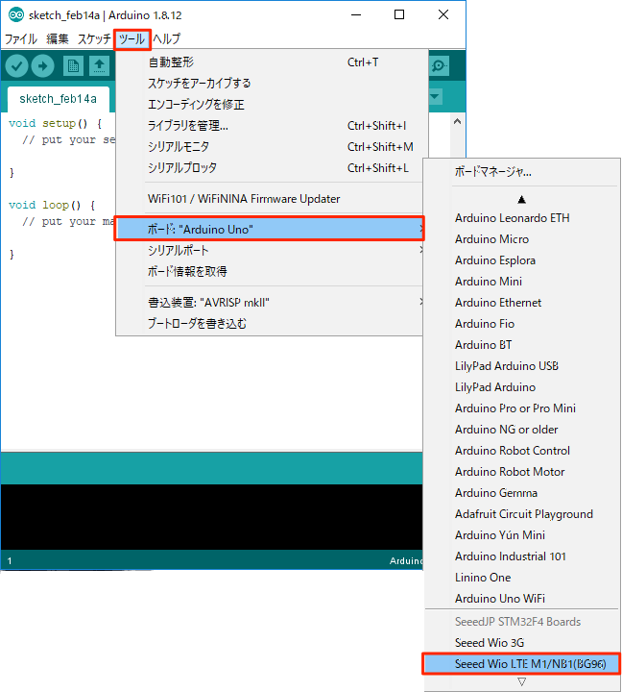Open シリアルモニタ from menu

(270, 146)
